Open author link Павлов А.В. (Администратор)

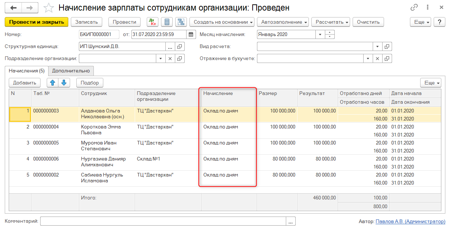pos(410,221)
